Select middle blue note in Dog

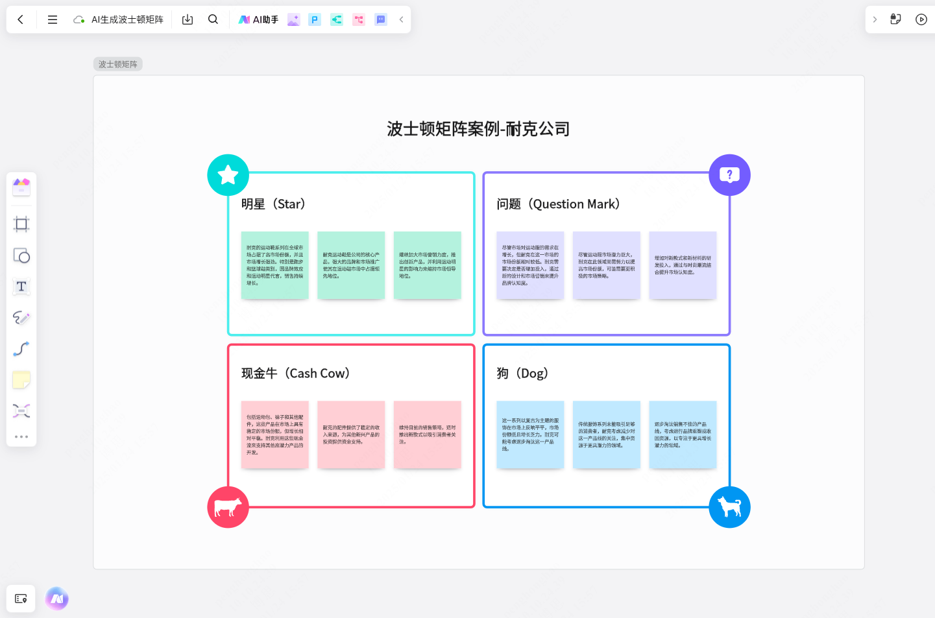pyautogui.click(x=607, y=434)
